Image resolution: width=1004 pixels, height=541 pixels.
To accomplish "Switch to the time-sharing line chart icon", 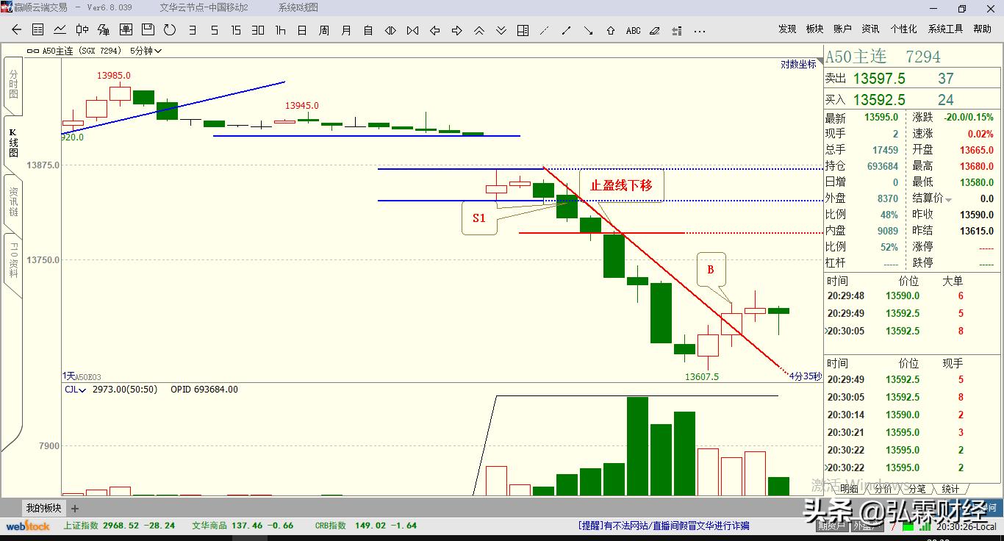I will 60,30.
